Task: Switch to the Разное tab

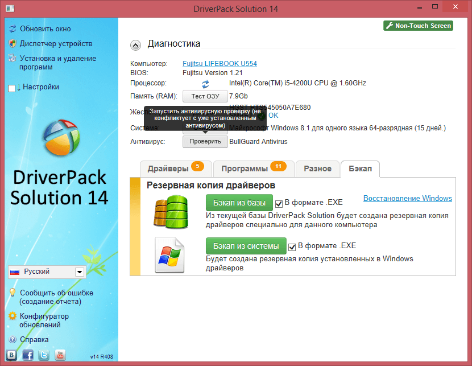Action: click(x=317, y=168)
